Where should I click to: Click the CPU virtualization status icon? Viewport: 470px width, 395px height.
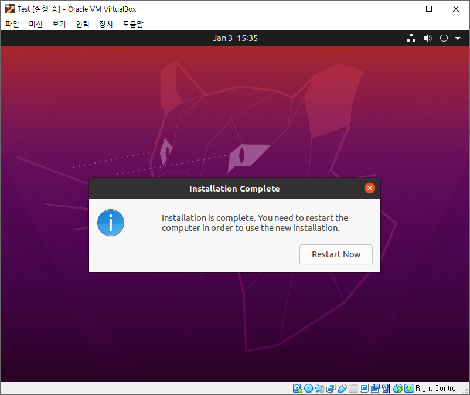(x=387, y=389)
